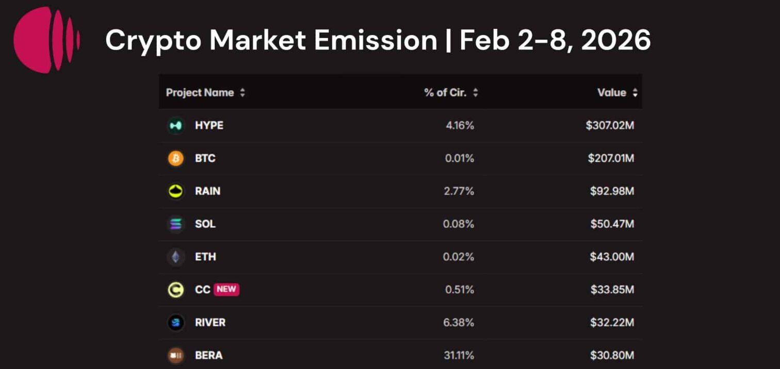Click the Ethereum ETH icon
The height and width of the screenshot is (369, 780).
point(176,257)
